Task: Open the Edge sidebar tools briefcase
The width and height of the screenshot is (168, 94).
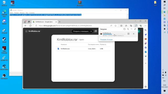Action: point(145,39)
